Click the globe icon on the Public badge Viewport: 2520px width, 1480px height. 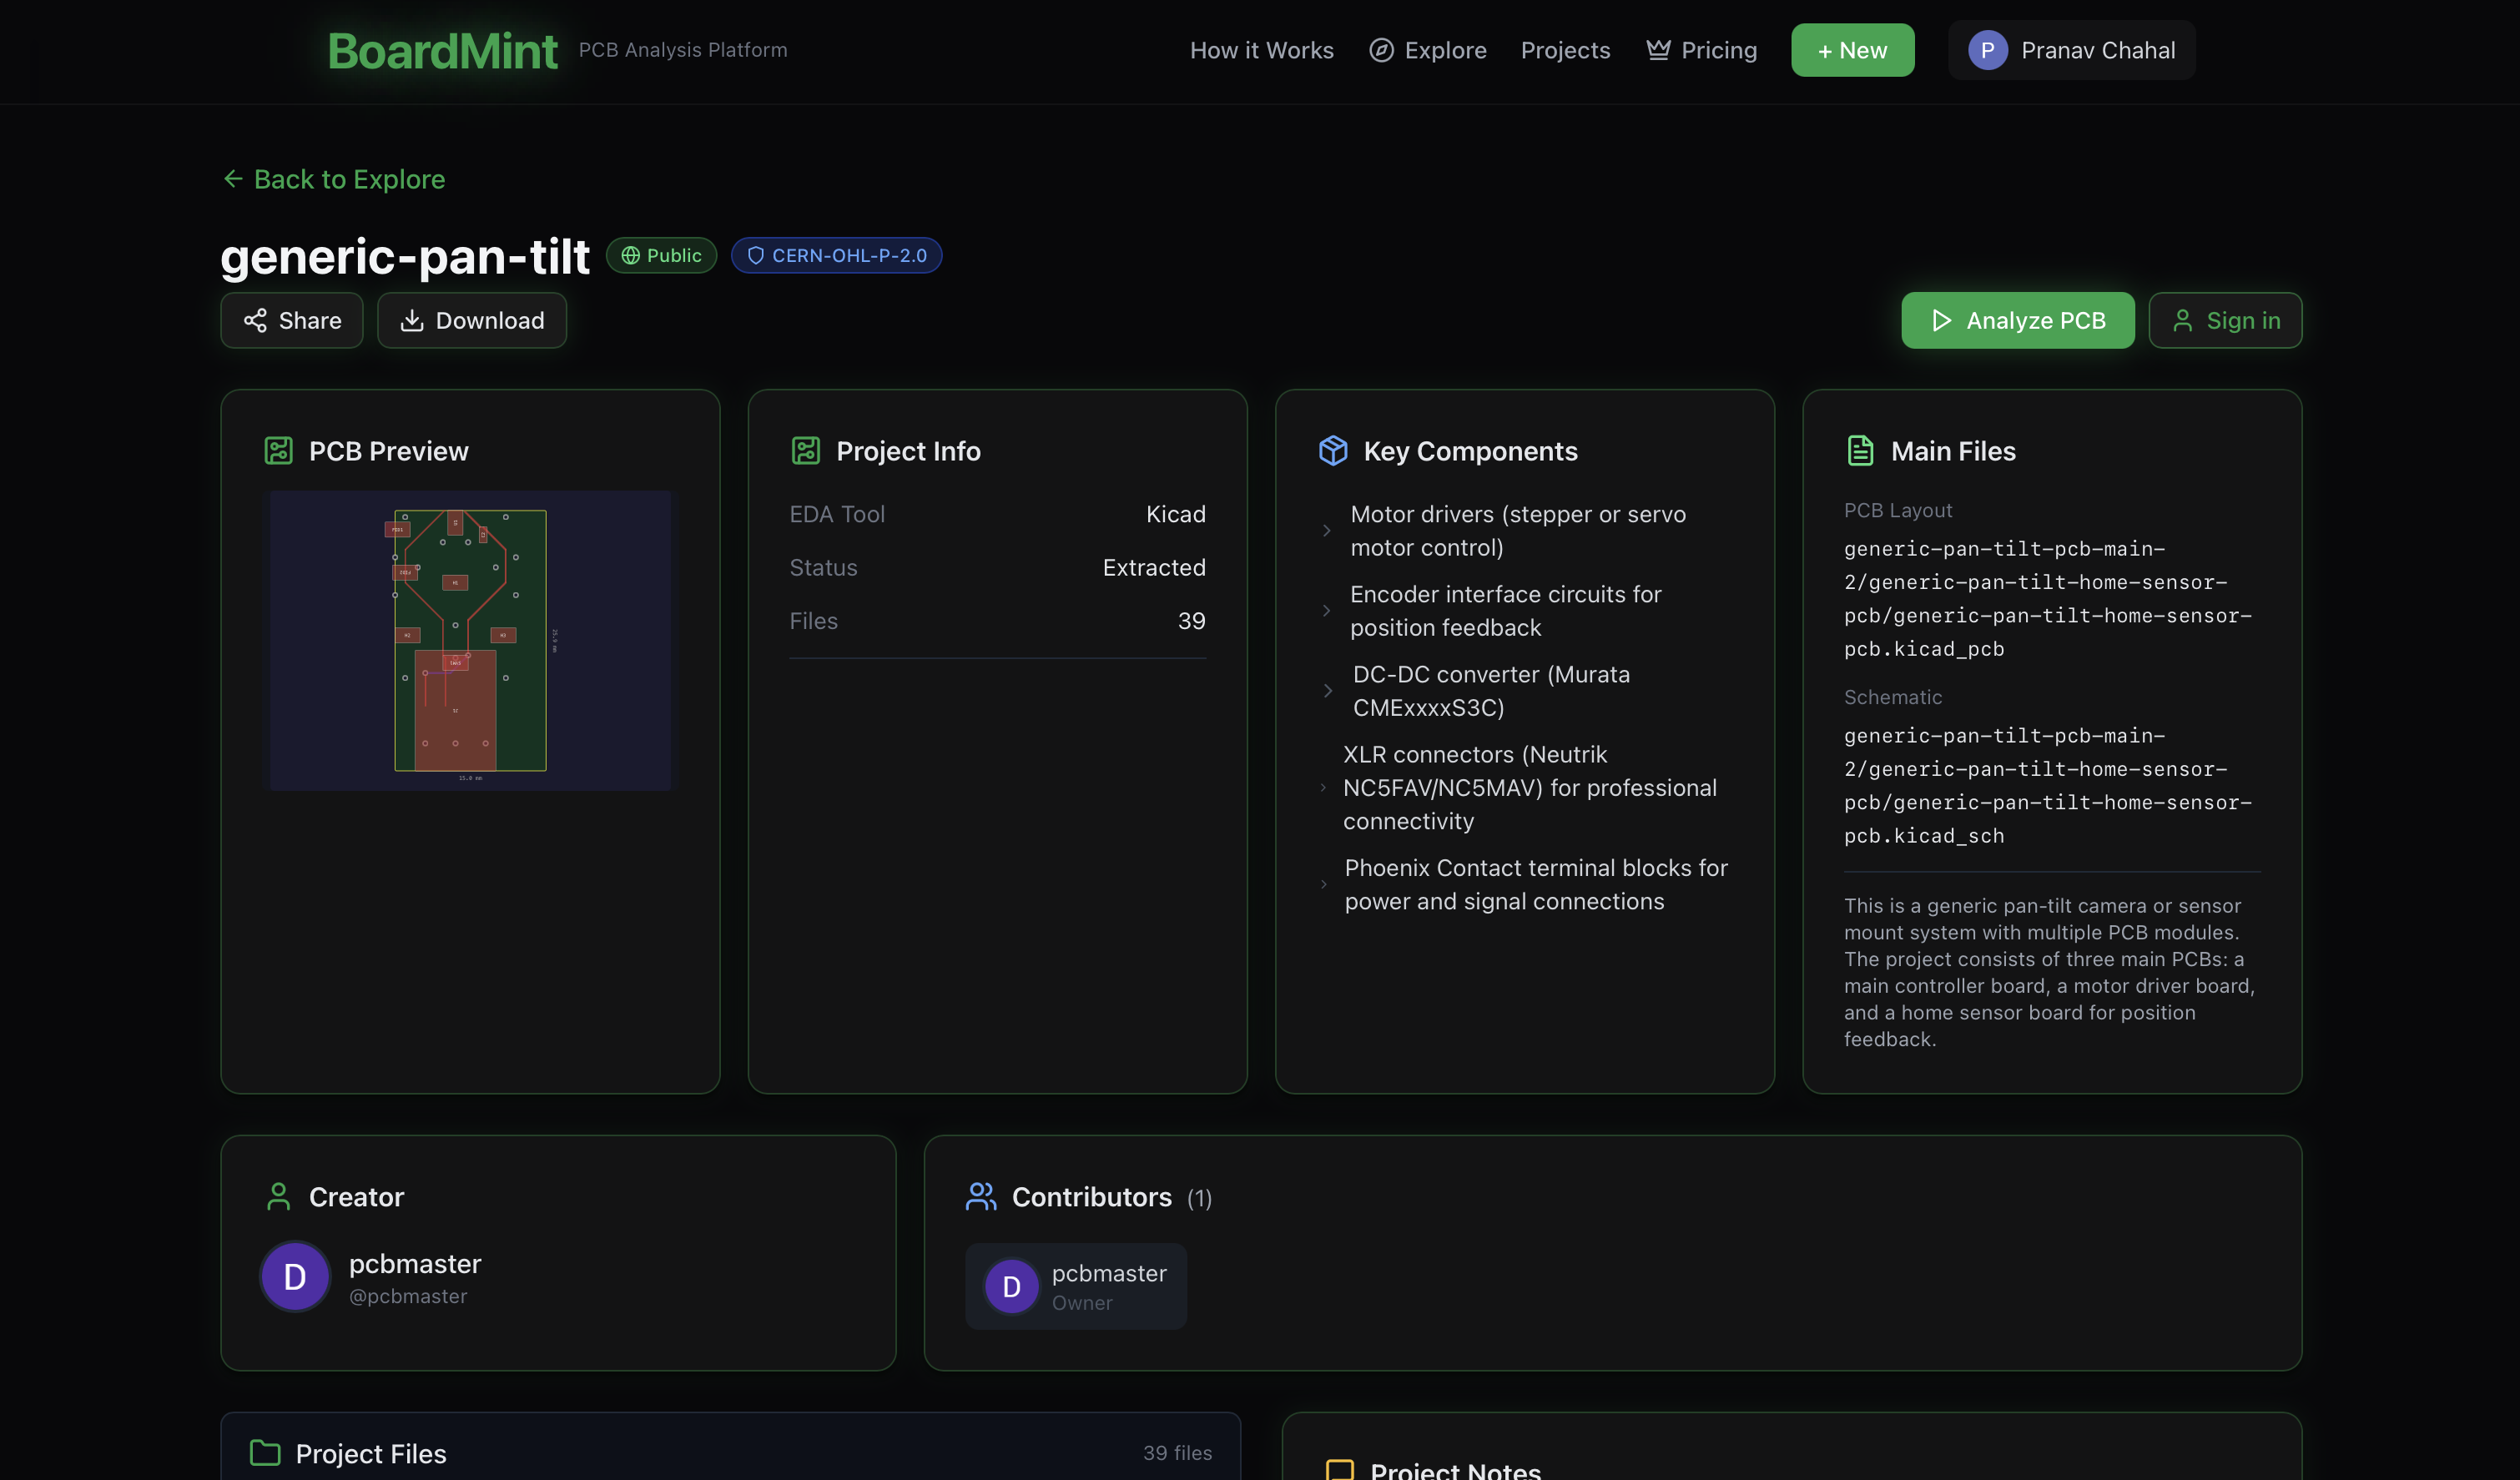(x=630, y=255)
